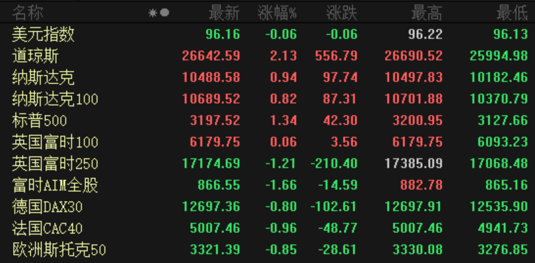
Task: Open the 英国富时250 index
Action: point(55,164)
